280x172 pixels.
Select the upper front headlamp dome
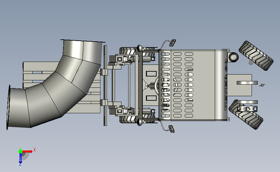tap(140, 48)
